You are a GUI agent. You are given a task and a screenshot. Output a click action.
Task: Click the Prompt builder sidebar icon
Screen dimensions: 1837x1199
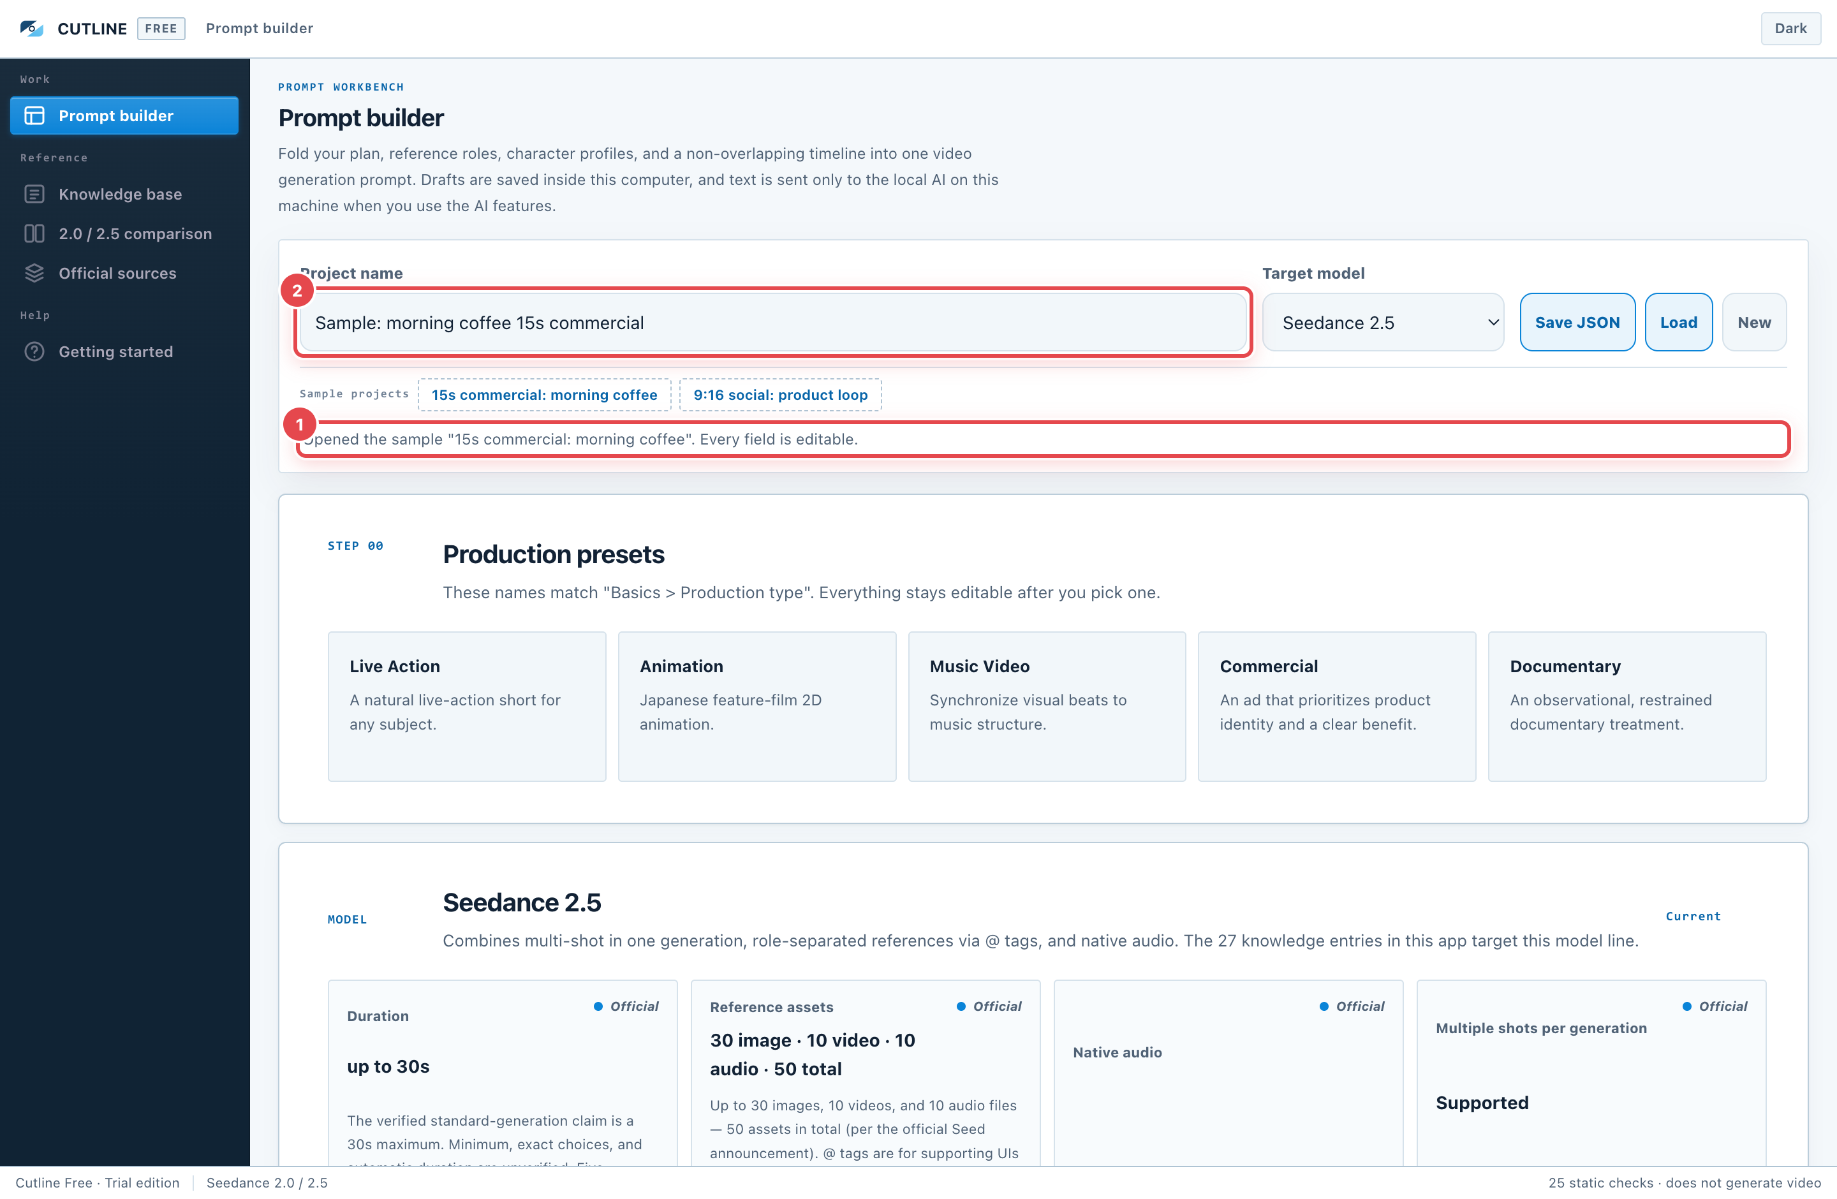pyautogui.click(x=34, y=115)
